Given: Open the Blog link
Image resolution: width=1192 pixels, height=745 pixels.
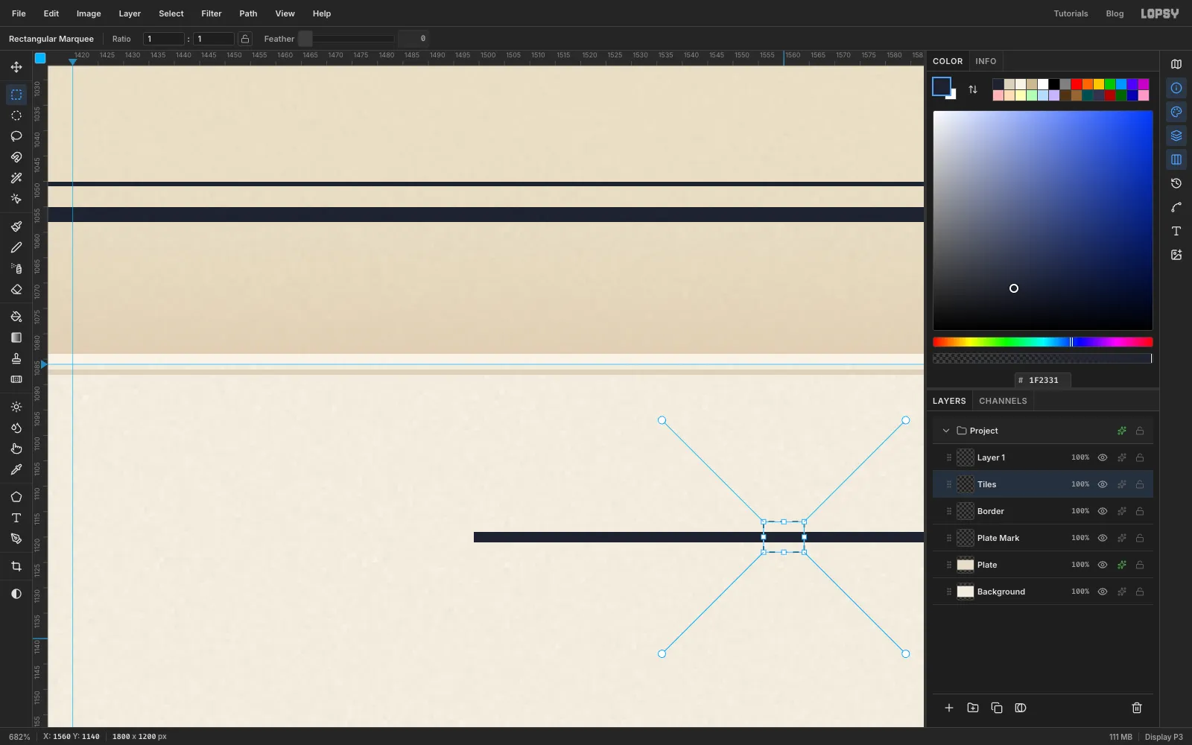Looking at the screenshot, I should coord(1115,13).
